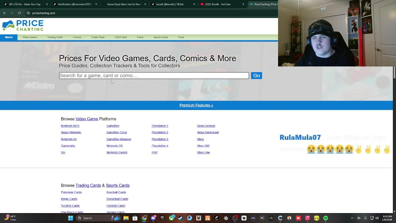Browse GameBoy Advance games

click(x=118, y=139)
